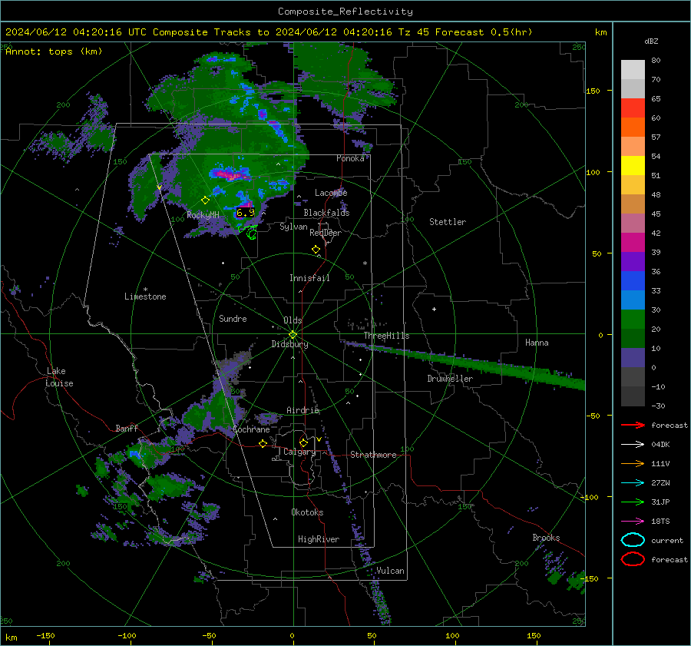Click the Sylvan town label
Screen dimensions: 691x646
click(293, 227)
